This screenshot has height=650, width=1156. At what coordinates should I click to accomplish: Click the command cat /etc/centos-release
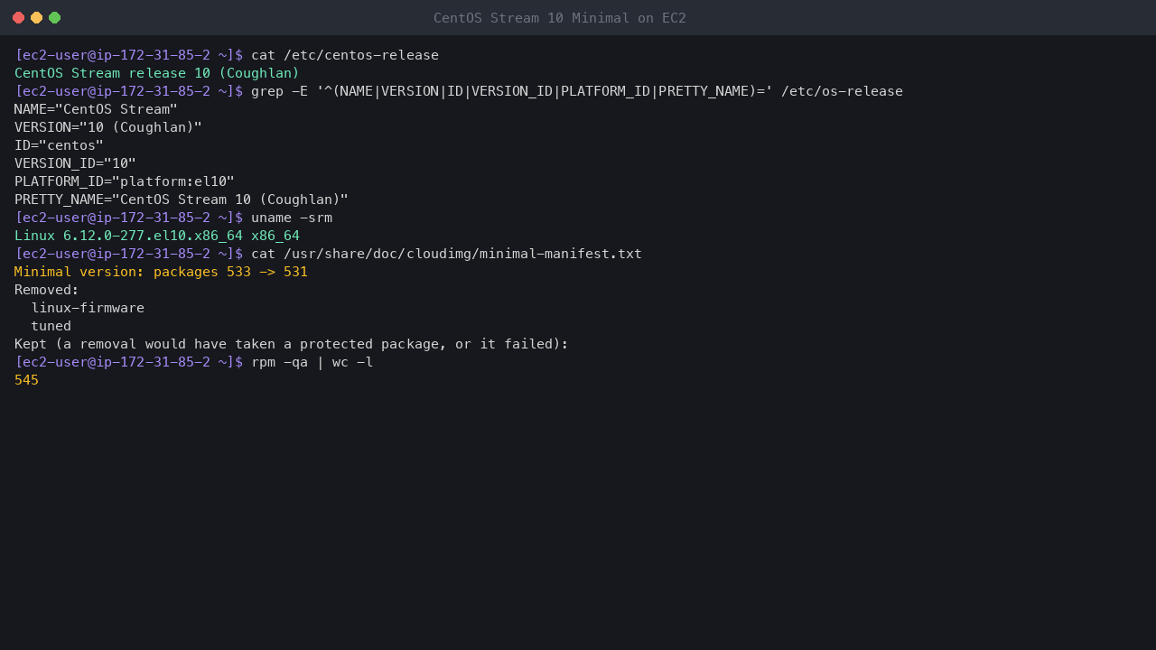[345, 55]
